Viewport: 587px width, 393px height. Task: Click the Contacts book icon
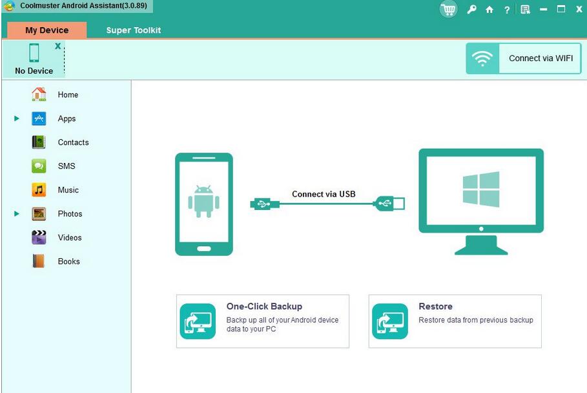point(39,142)
